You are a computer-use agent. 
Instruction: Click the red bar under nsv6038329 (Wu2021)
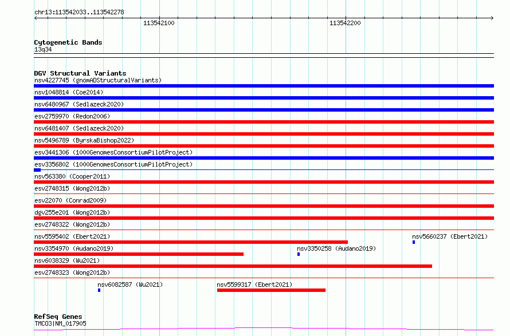[233, 266]
